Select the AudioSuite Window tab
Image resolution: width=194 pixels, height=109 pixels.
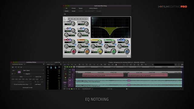point(18,64)
